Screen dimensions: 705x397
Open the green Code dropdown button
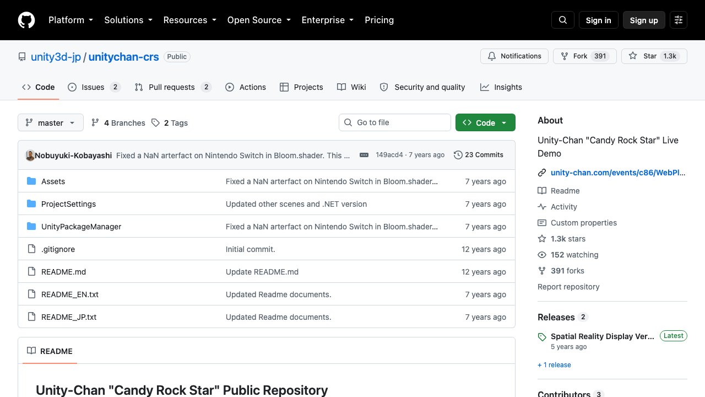(485, 122)
